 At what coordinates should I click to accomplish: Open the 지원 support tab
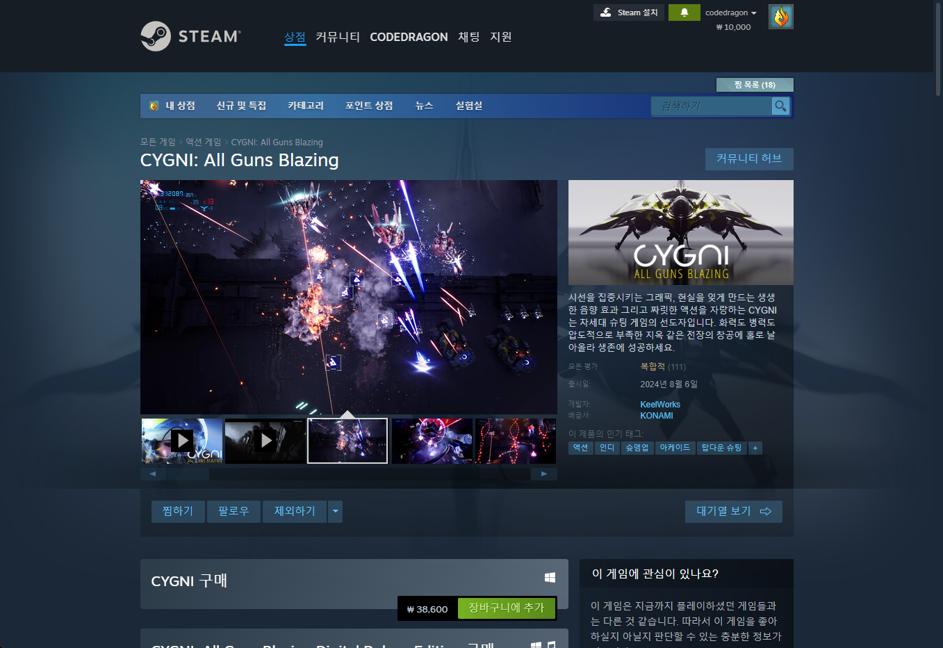pos(501,37)
